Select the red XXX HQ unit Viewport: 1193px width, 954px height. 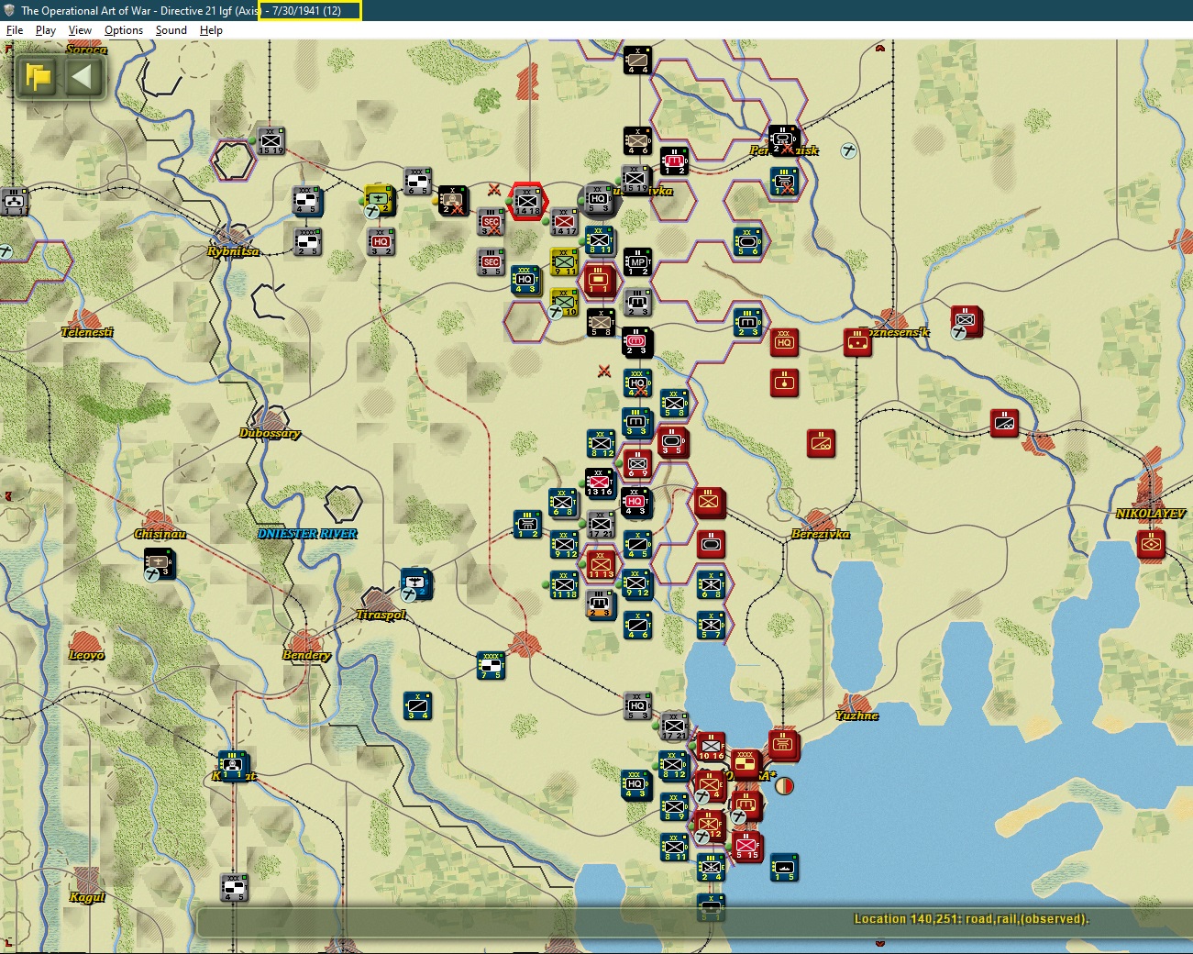click(784, 343)
